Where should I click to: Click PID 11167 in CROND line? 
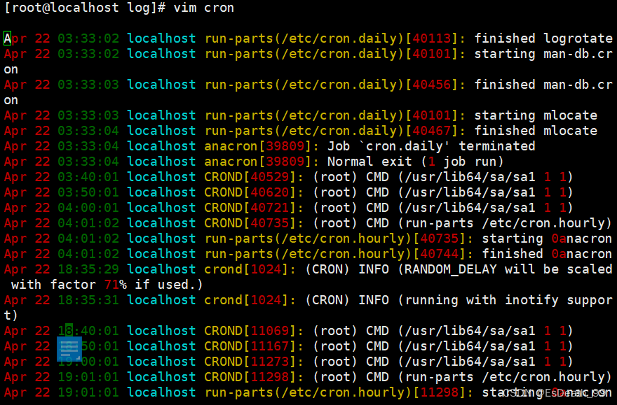[270, 346]
